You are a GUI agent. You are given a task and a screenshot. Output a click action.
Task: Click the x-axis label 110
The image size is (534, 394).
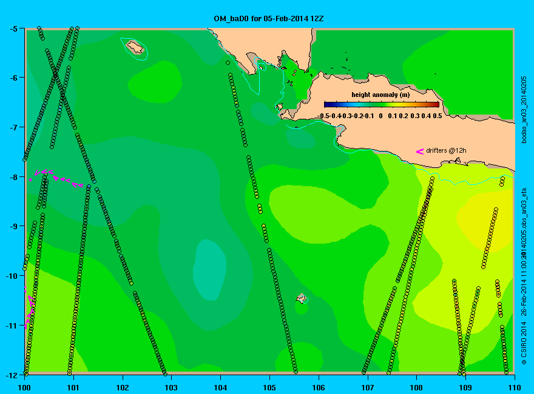click(x=515, y=387)
